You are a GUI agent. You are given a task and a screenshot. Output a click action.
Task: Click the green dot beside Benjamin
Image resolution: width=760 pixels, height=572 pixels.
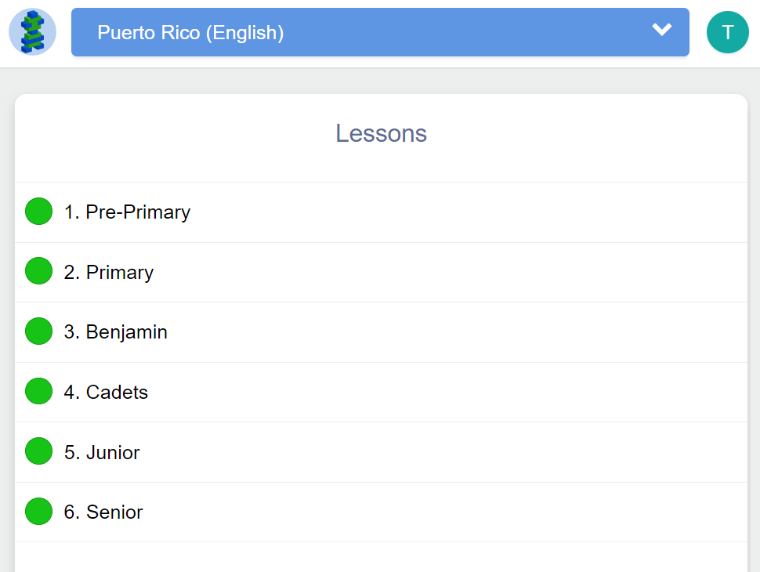pyautogui.click(x=38, y=331)
